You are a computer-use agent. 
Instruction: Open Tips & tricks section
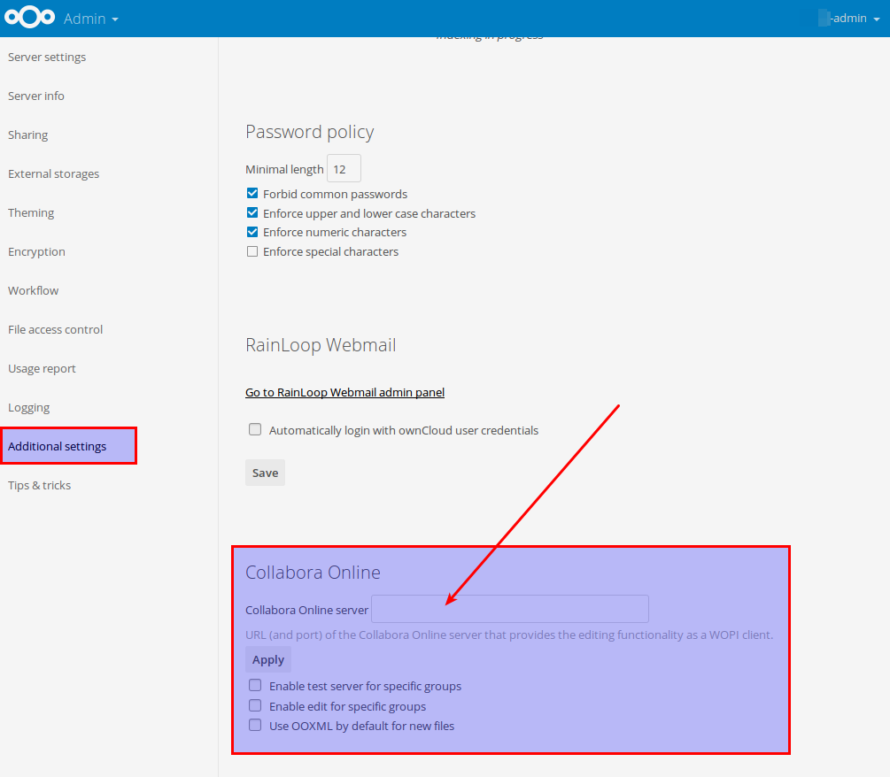40,486
